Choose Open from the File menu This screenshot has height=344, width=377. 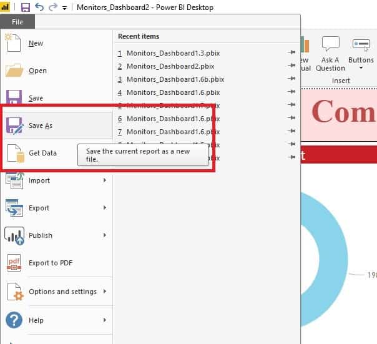57,71
